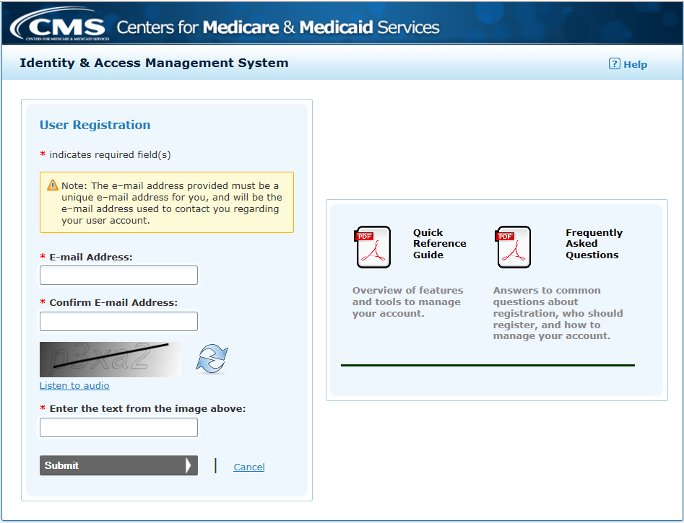This screenshot has height=523, width=684.
Task: Click the E-mail Address input field
Action: coord(118,275)
